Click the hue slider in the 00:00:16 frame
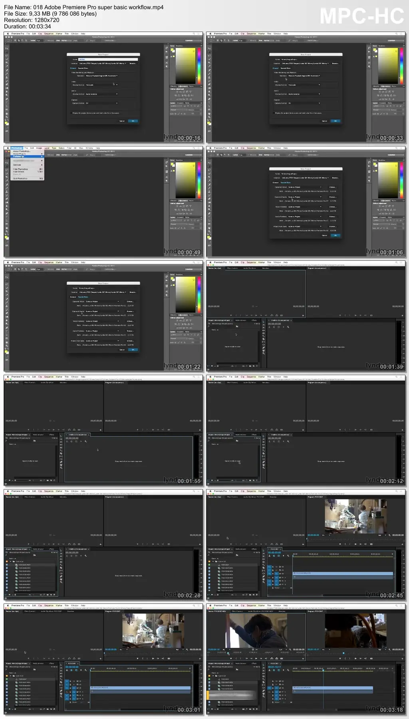The height and width of the screenshot is (719, 409). pyautogui.click(x=199, y=66)
